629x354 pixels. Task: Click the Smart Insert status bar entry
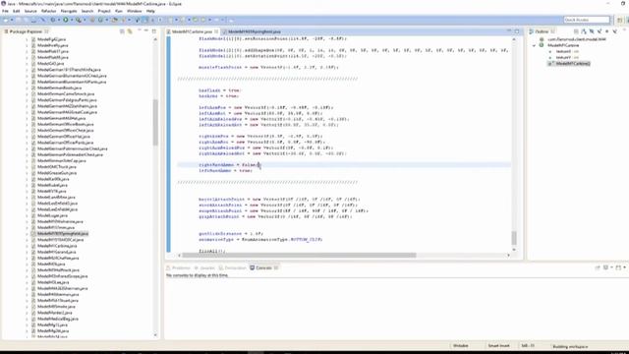point(498,345)
